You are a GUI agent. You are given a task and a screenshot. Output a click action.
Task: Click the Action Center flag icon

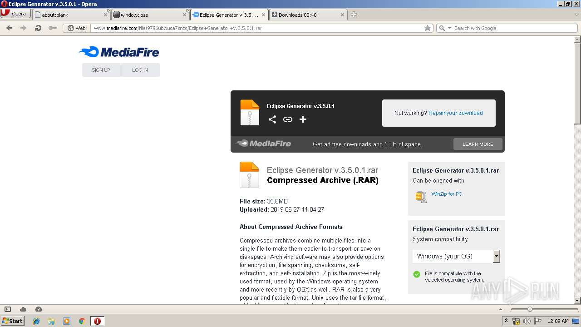[x=538, y=321]
